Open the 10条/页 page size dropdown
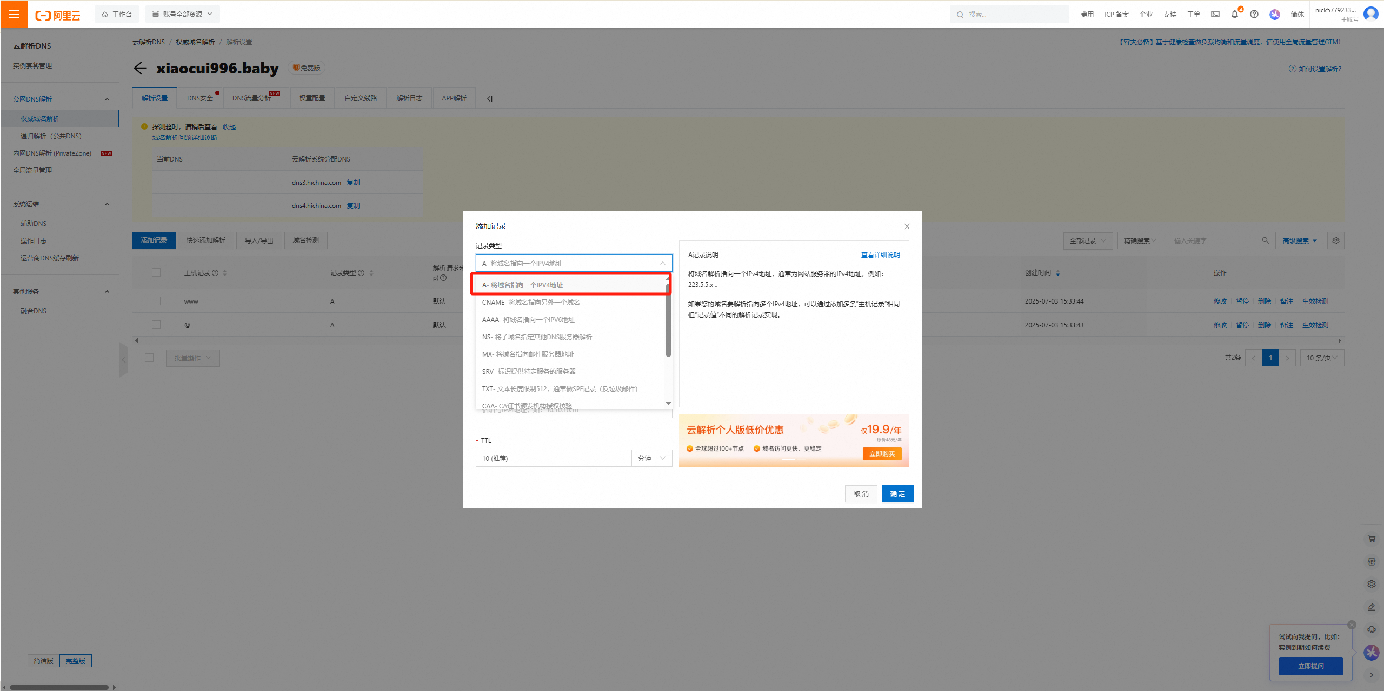 click(1321, 357)
